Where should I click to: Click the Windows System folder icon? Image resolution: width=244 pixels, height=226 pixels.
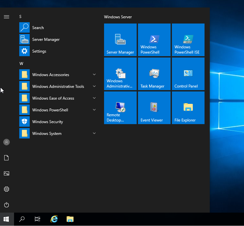coord(24,133)
